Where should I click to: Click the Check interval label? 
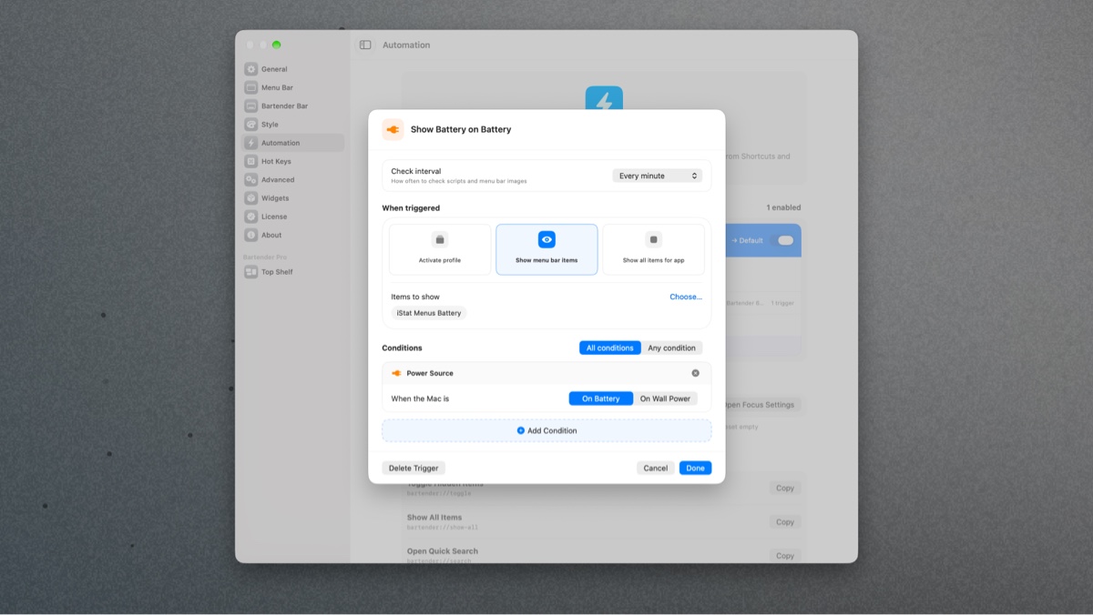[x=416, y=171]
